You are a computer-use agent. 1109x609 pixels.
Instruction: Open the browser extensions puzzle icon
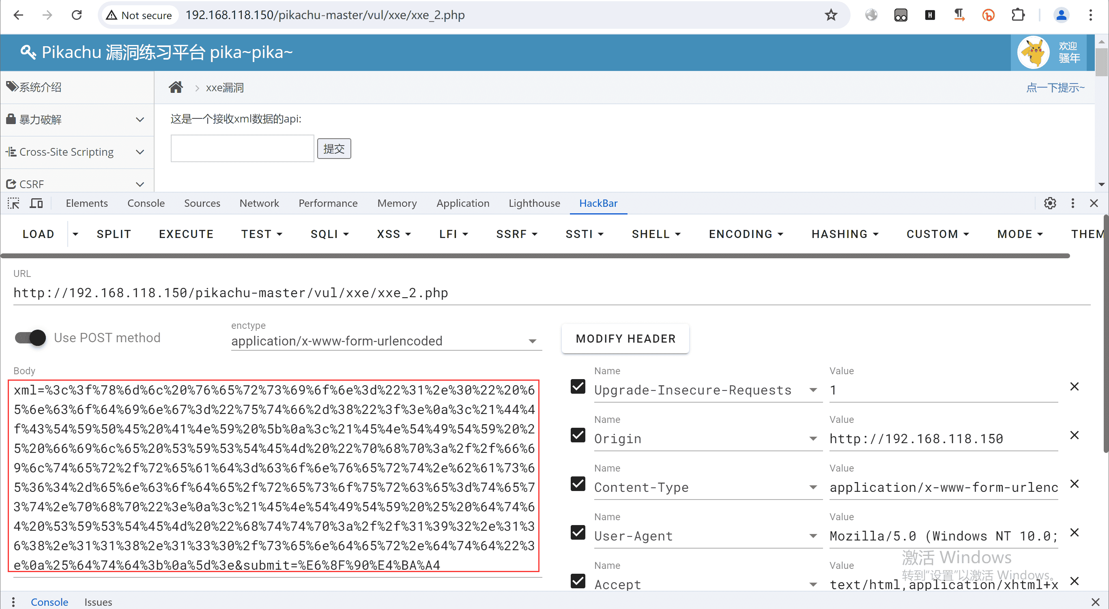(1018, 15)
